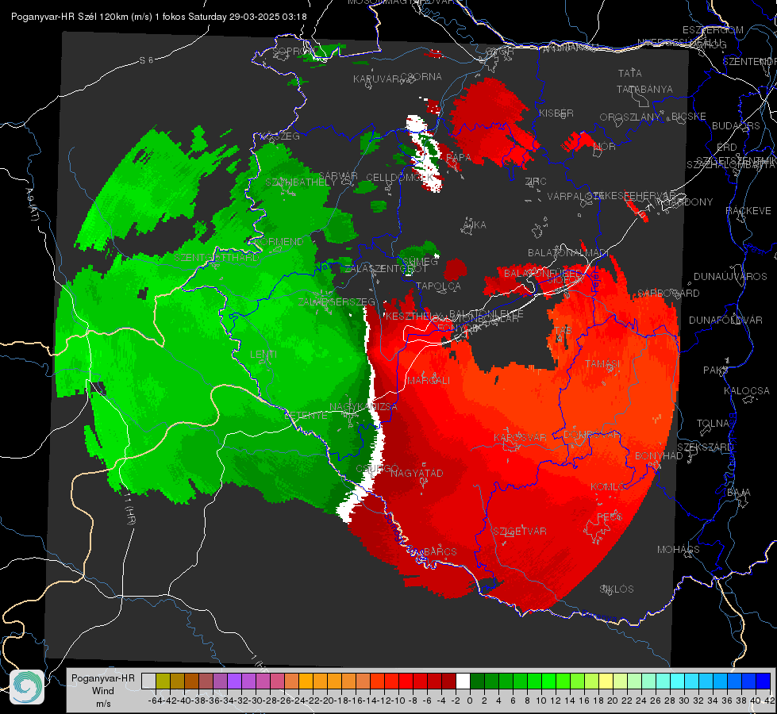Click the DUNAFOLDVAR town label
Image resolution: width=777 pixels, height=714 pixels.
pyautogui.click(x=725, y=321)
